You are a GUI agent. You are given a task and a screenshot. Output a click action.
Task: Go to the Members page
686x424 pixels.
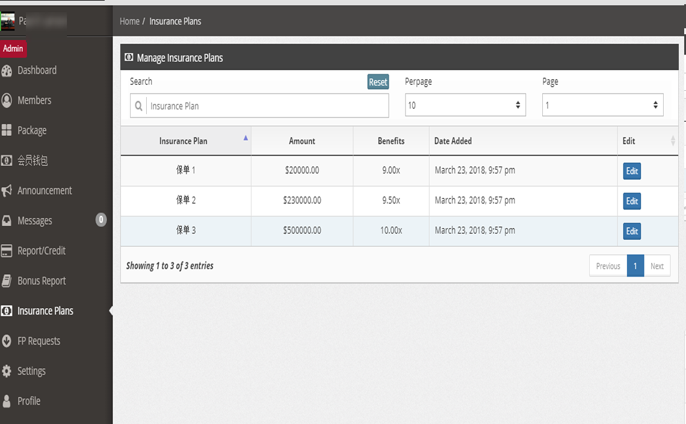coord(34,100)
